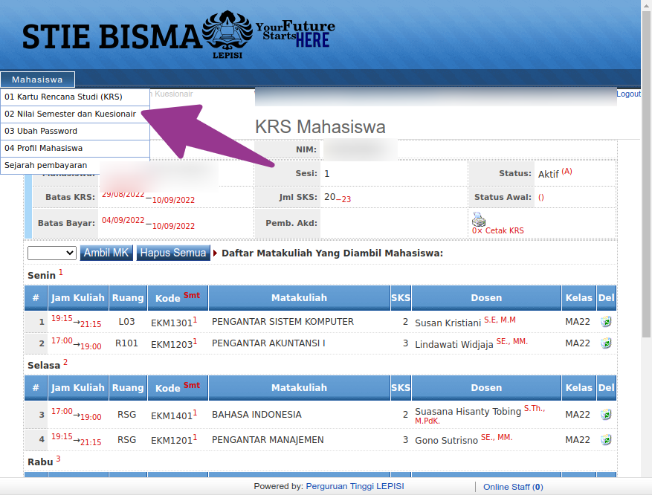Delete Pengantar Sistem Komputer course row
Image resolution: width=652 pixels, height=495 pixels.
(606, 322)
